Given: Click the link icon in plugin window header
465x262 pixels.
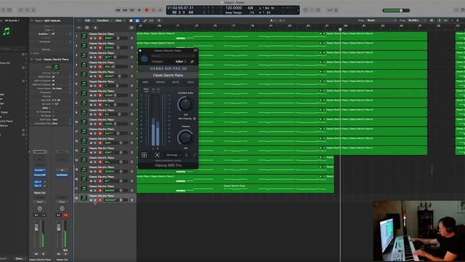Looking at the screenshot, I should coord(192,61).
